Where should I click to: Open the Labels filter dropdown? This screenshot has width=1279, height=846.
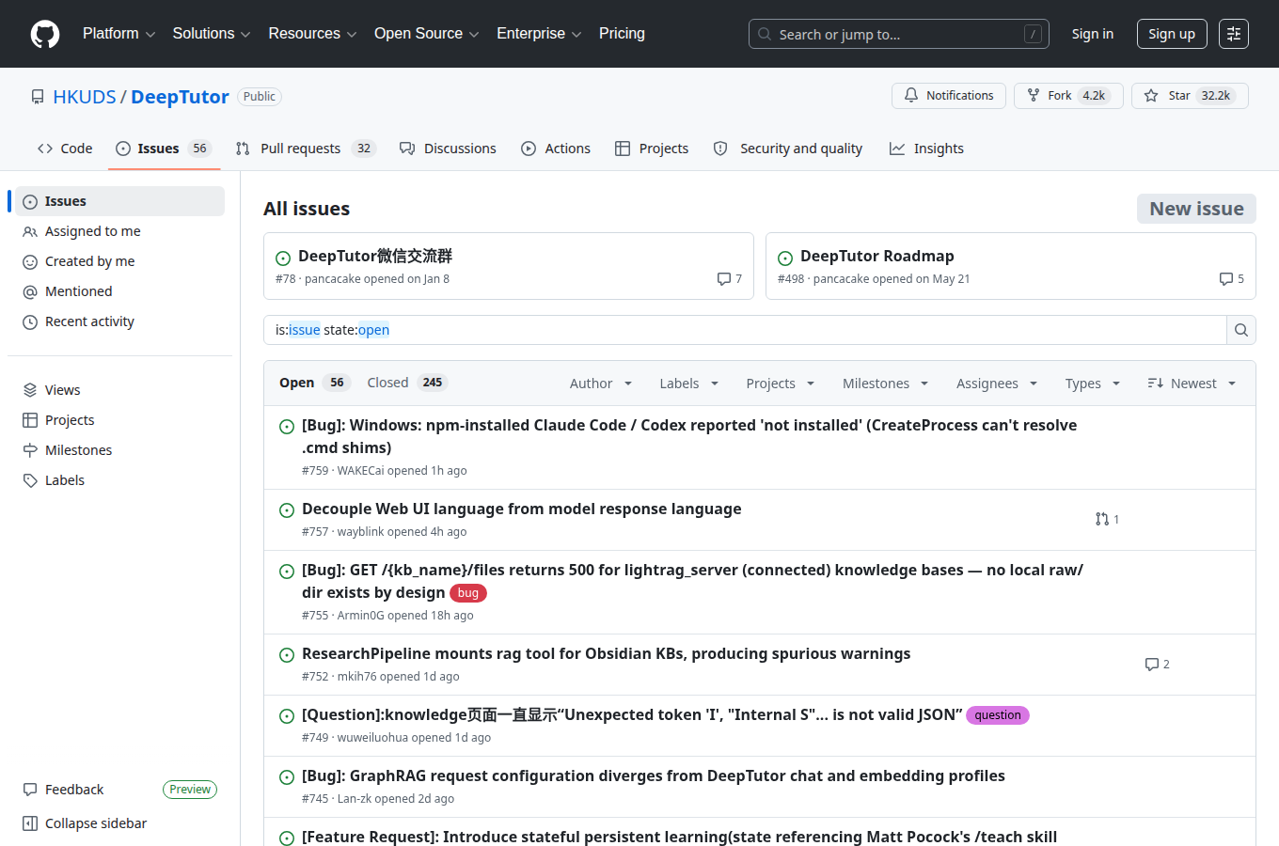click(x=689, y=384)
